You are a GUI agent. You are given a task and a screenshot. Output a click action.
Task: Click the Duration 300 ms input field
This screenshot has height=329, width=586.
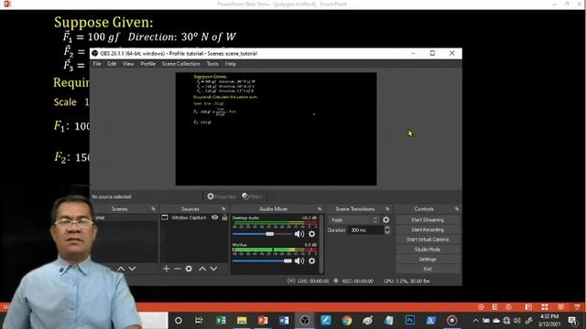click(365, 230)
